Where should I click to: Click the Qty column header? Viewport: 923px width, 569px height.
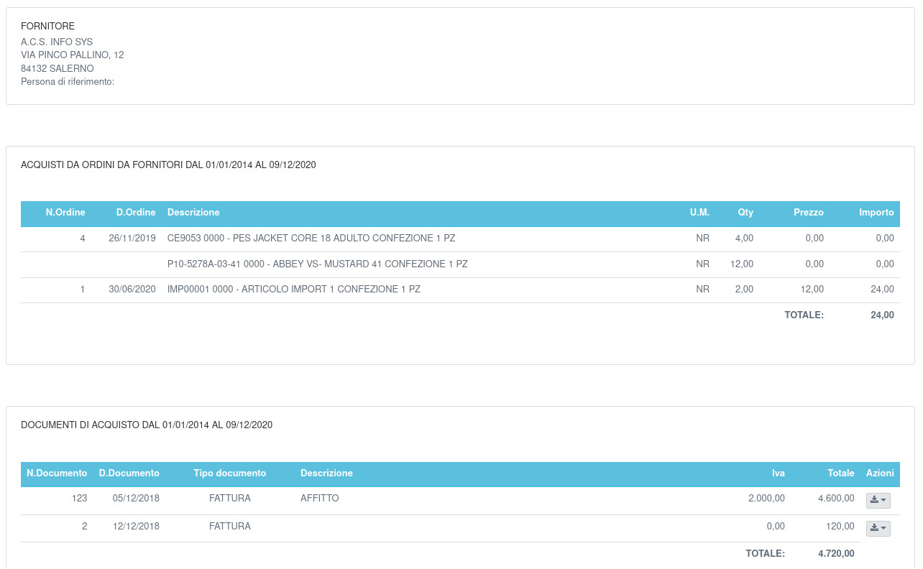[x=745, y=213]
